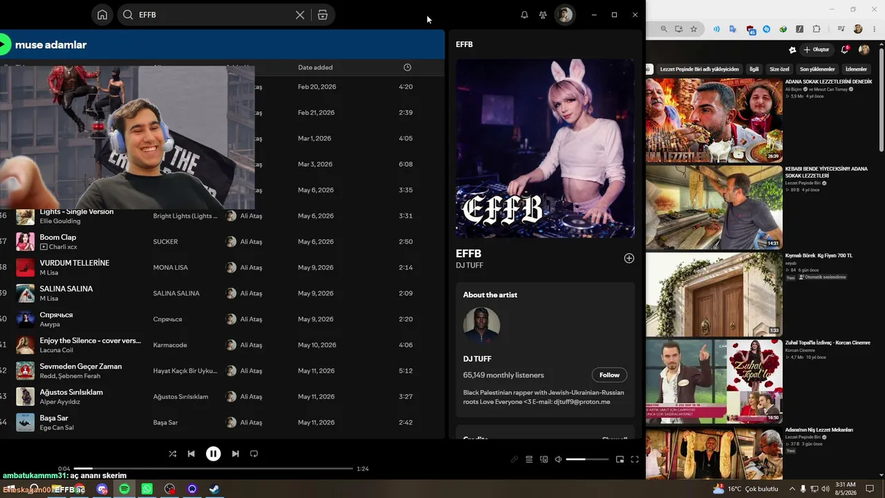
Task: Open the Spotify Miniplayer icon
Action: pyautogui.click(x=619, y=459)
